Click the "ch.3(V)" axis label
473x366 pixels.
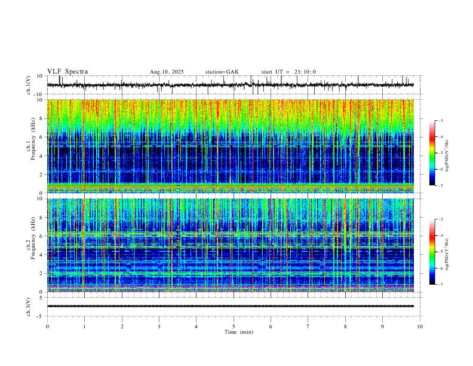coord(29,307)
